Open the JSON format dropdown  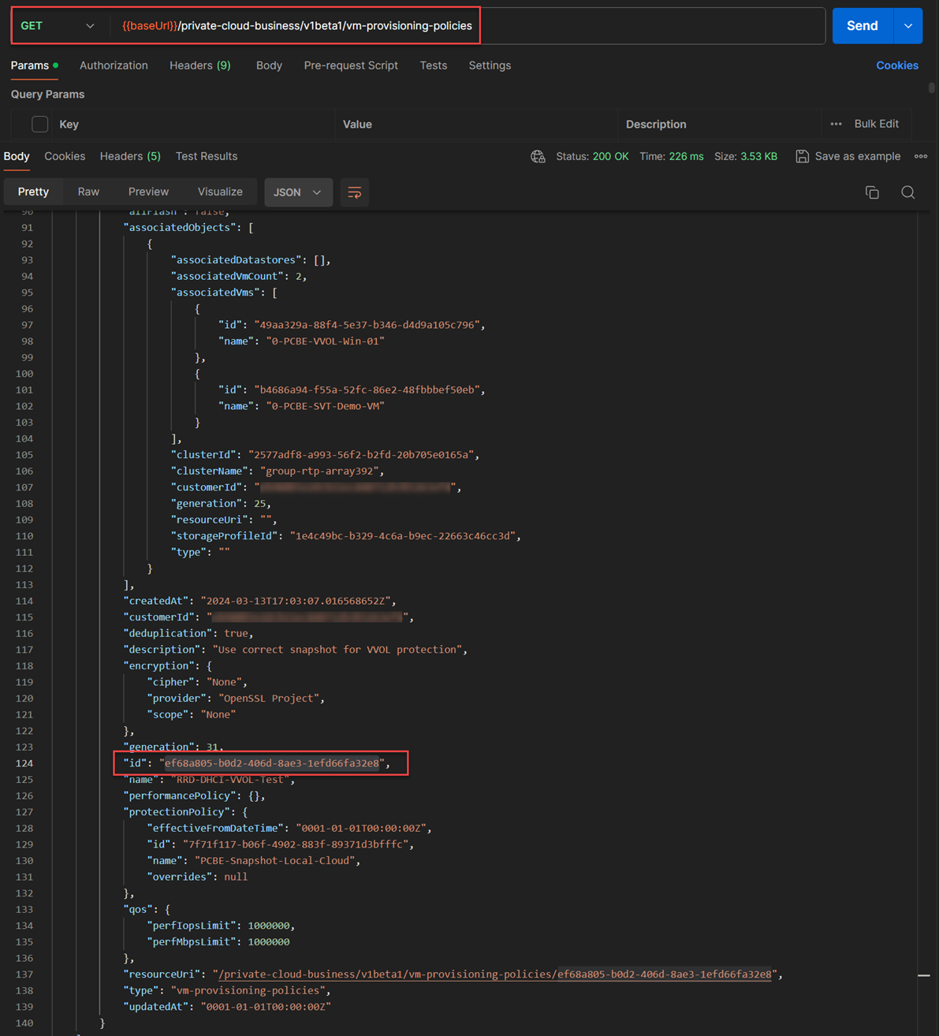click(298, 192)
